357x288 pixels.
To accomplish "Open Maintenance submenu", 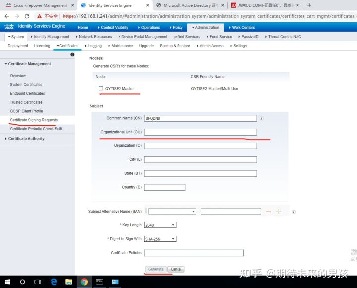I will 120,46.
